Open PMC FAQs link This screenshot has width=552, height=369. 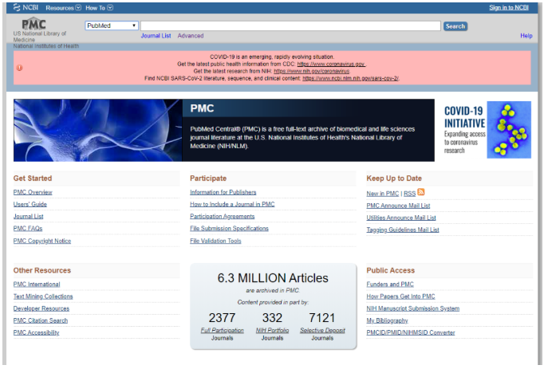click(x=28, y=228)
